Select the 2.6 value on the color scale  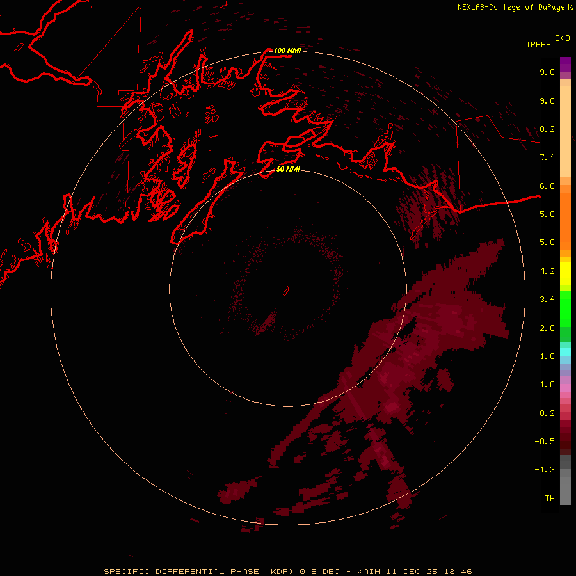[x=547, y=328]
